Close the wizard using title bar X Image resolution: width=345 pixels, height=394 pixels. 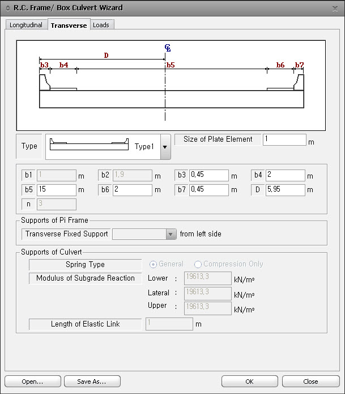337,8
